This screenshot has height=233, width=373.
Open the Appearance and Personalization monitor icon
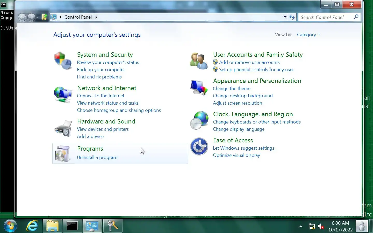pyautogui.click(x=199, y=88)
